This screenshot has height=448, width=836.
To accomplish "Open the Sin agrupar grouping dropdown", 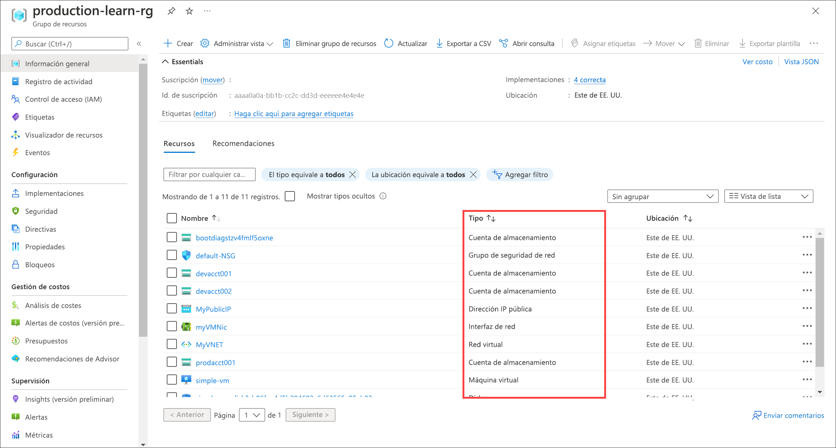I will (663, 197).
